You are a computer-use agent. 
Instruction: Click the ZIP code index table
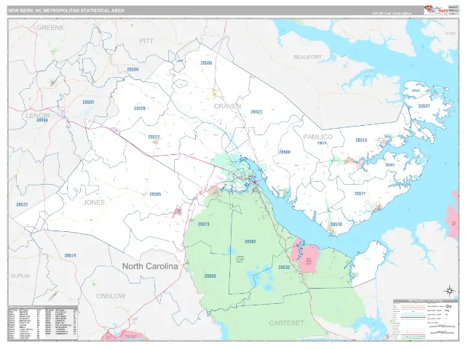[x=43, y=323]
